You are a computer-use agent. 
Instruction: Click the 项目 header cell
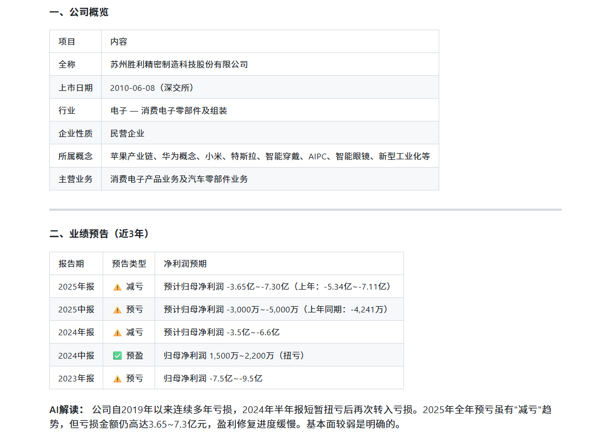point(75,42)
